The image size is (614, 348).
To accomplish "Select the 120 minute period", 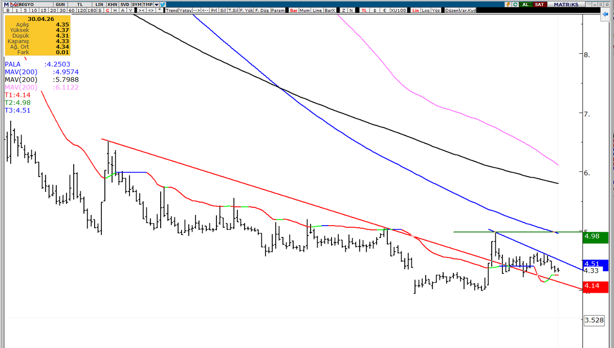I will 81,10.
